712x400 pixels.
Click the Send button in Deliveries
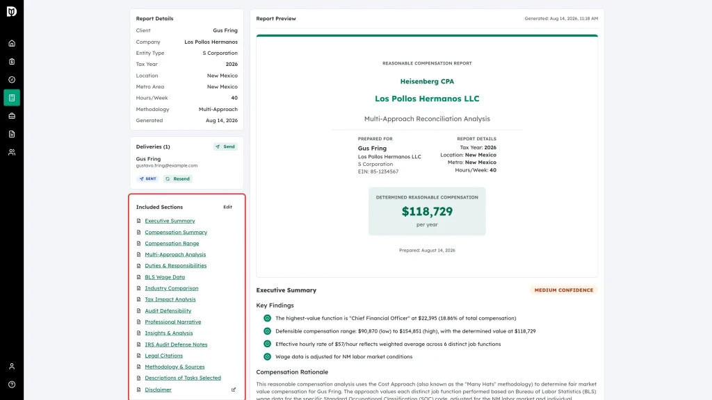pos(225,147)
